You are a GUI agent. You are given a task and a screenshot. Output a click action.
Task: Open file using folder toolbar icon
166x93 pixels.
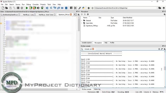pos(6,8)
